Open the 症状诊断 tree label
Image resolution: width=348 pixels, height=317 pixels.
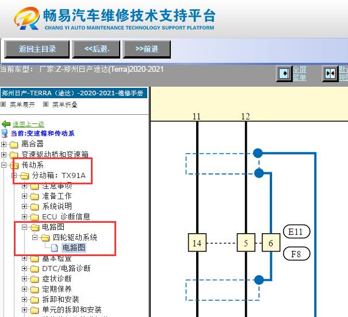(x=57, y=279)
